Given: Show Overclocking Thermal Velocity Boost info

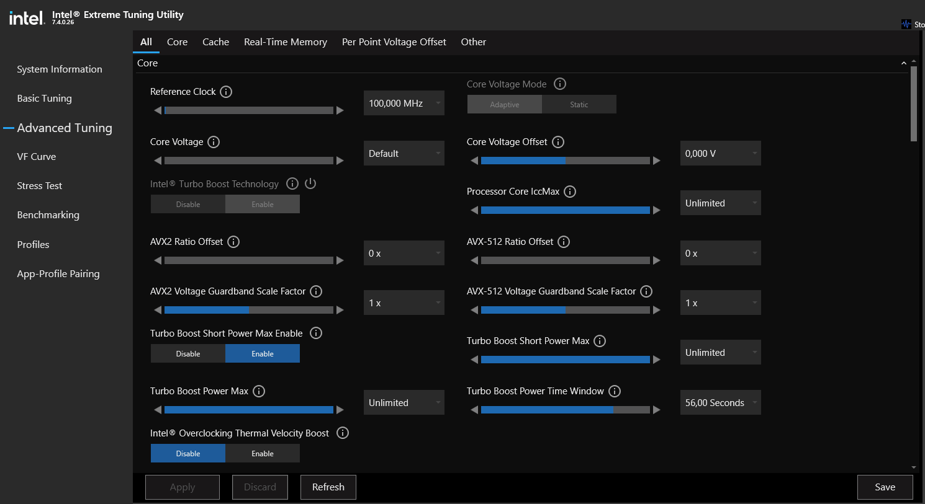Looking at the screenshot, I should pyautogui.click(x=343, y=433).
